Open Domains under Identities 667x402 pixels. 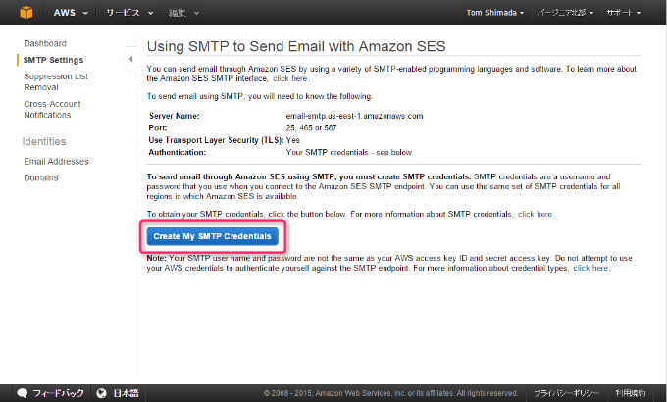41,177
